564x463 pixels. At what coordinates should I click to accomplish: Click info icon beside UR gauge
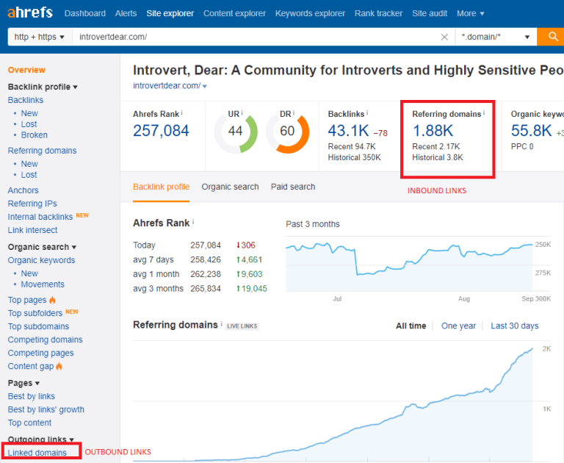(242, 113)
